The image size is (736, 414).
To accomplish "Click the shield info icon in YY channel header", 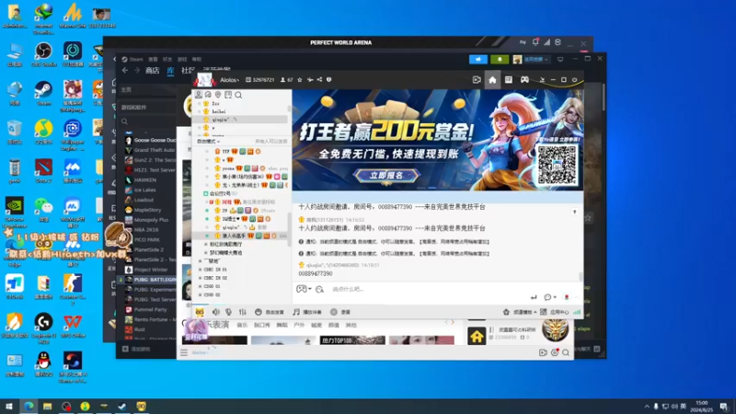I will point(329,80).
